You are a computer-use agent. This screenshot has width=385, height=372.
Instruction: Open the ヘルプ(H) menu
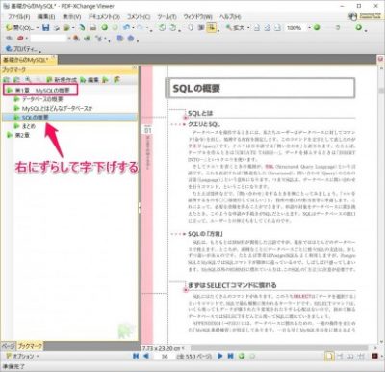(230, 16)
